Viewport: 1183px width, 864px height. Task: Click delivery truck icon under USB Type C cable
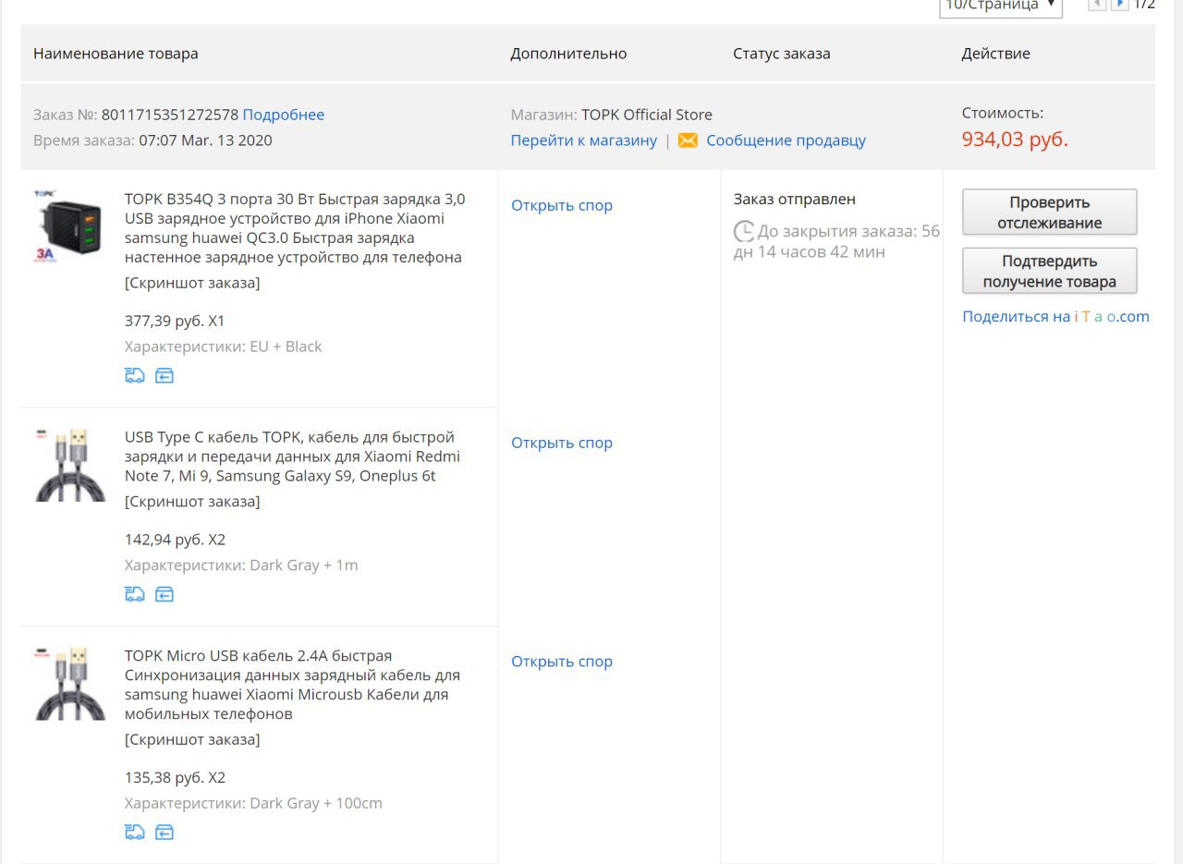coord(135,593)
